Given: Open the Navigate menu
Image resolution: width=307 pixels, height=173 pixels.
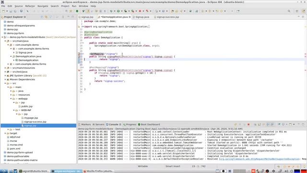Looking at the screenshot, I should click(43, 6).
